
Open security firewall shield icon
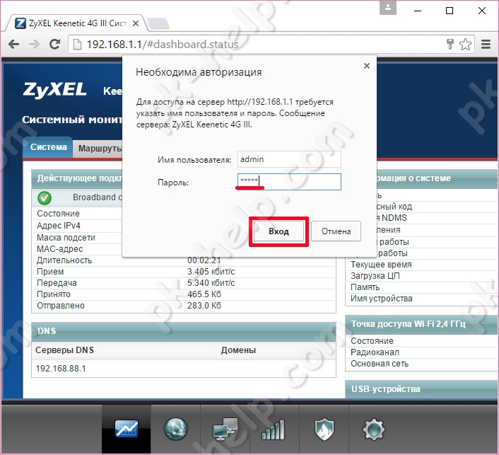click(324, 429)
